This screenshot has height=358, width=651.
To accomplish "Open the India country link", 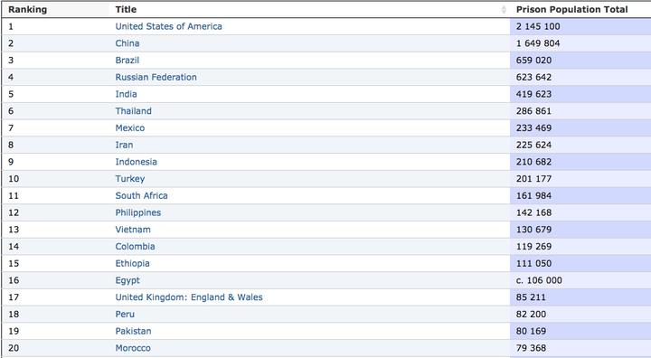I will pos(127,94).
